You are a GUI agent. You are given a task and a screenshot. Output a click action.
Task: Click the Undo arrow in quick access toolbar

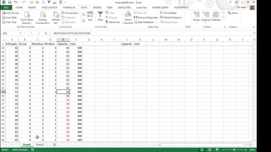16,2
